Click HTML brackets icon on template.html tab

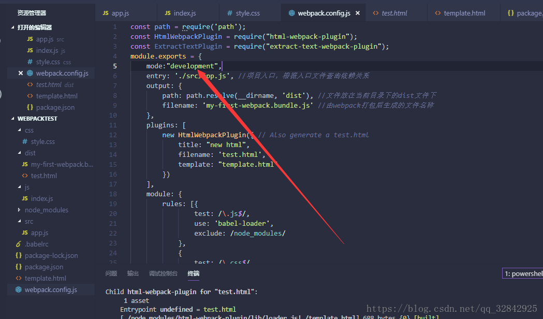pyautogui.click(x=438, y=13)
